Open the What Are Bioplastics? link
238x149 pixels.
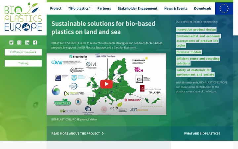click(202, 133)
